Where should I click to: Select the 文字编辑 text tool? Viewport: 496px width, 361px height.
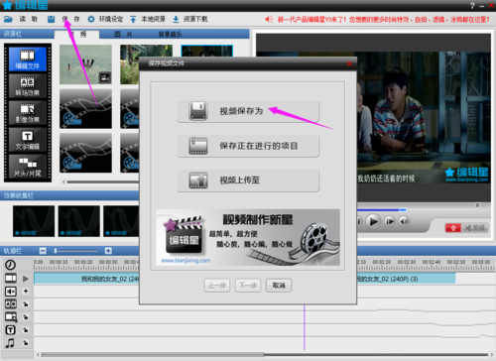click(28, 140)
